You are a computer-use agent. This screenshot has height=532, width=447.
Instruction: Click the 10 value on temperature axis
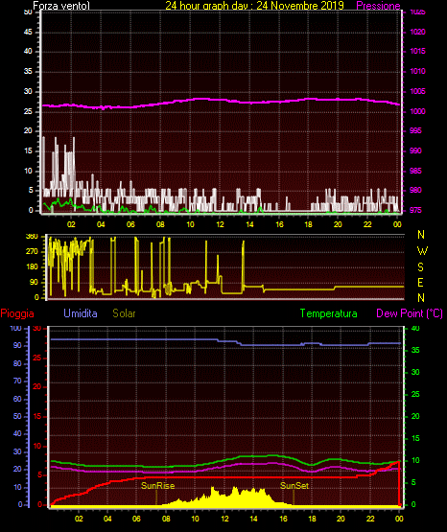click(415, 460)
